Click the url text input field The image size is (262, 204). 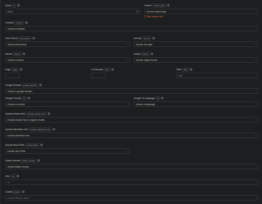tap(131, 182)
